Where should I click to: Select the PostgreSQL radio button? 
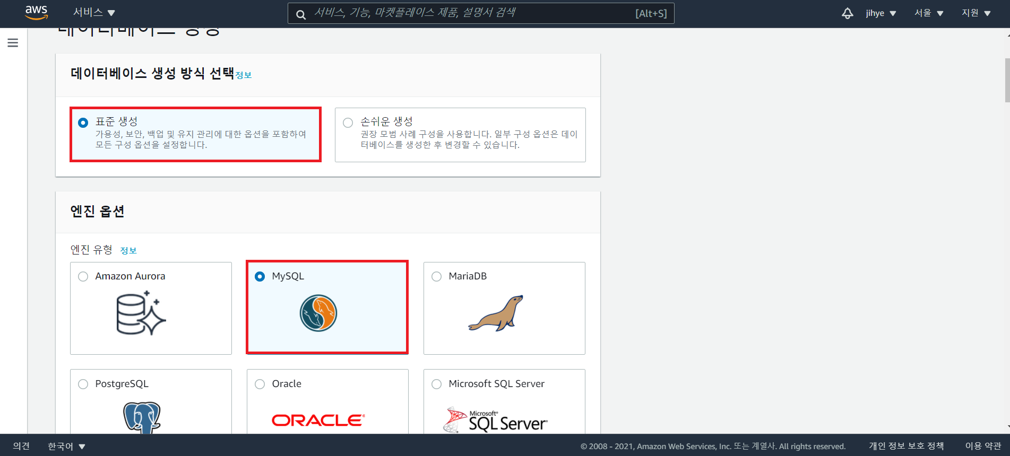tap(83, 384)
